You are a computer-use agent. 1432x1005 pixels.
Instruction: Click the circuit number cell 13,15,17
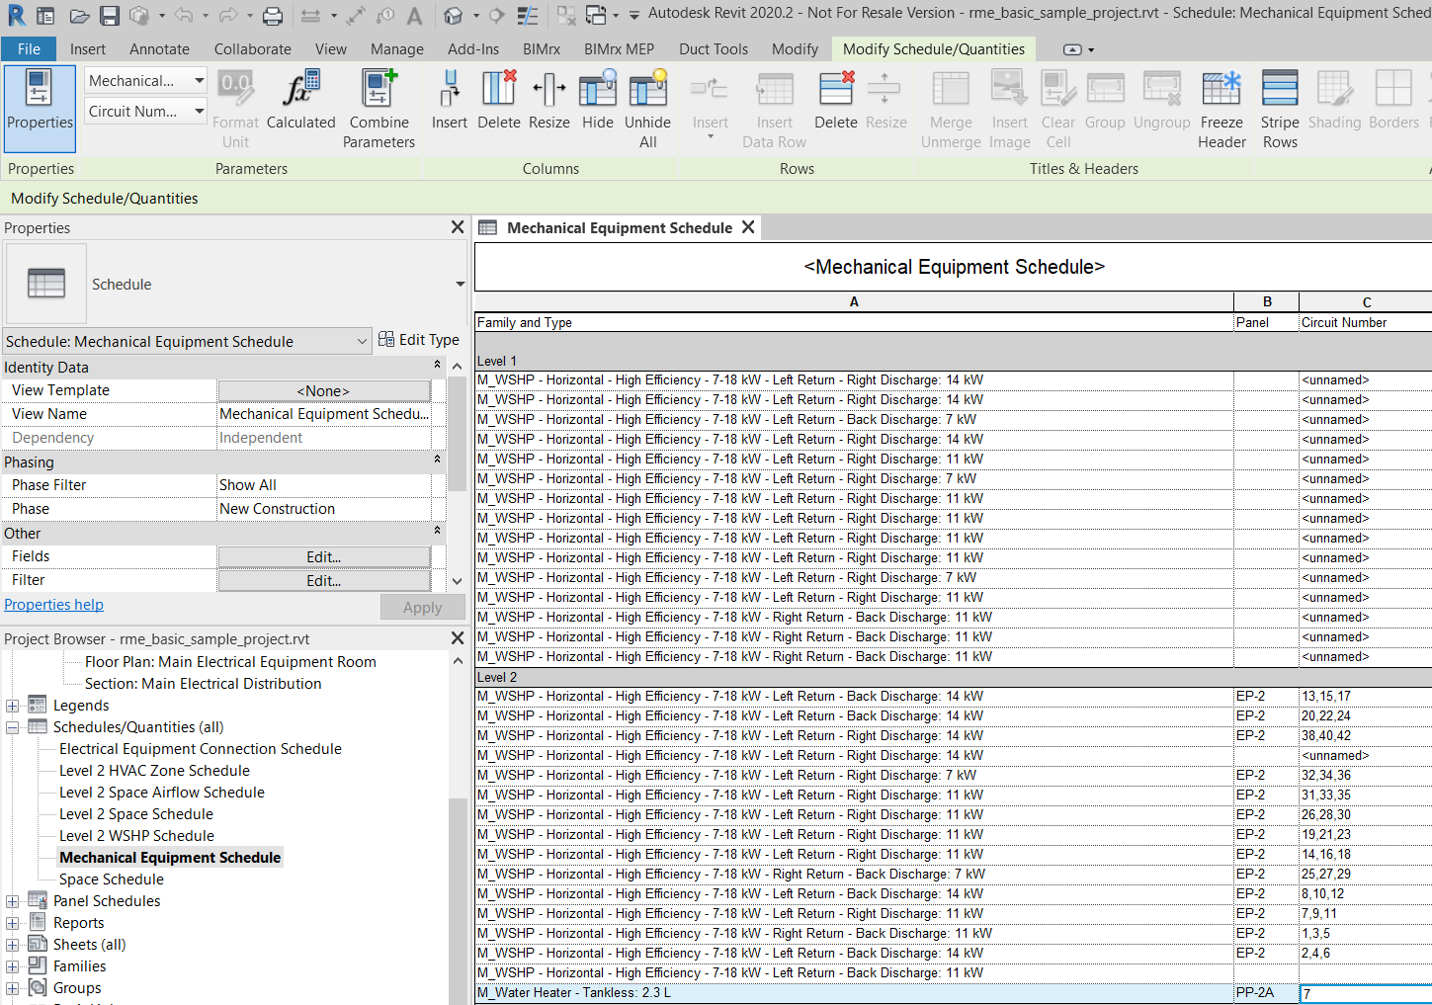pyautogui.click(x=1366, y=697)
